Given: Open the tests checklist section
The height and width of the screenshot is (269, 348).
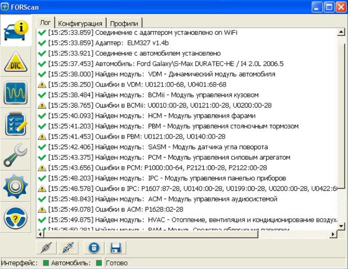Looking at the screenshot, I should 15,124.
